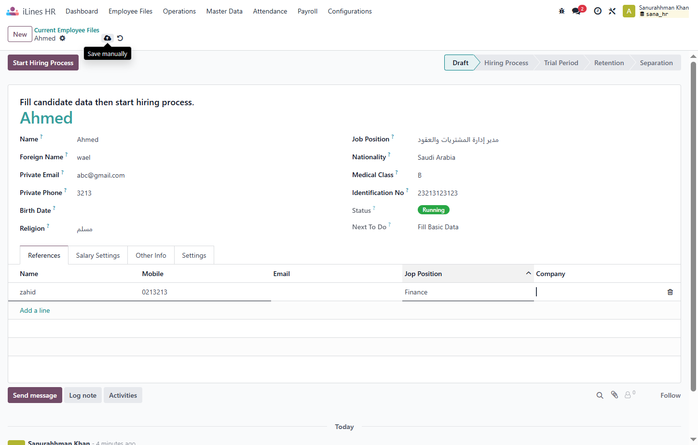
Task: Click the Mobile cell 0213213
Action: (205, 292)
